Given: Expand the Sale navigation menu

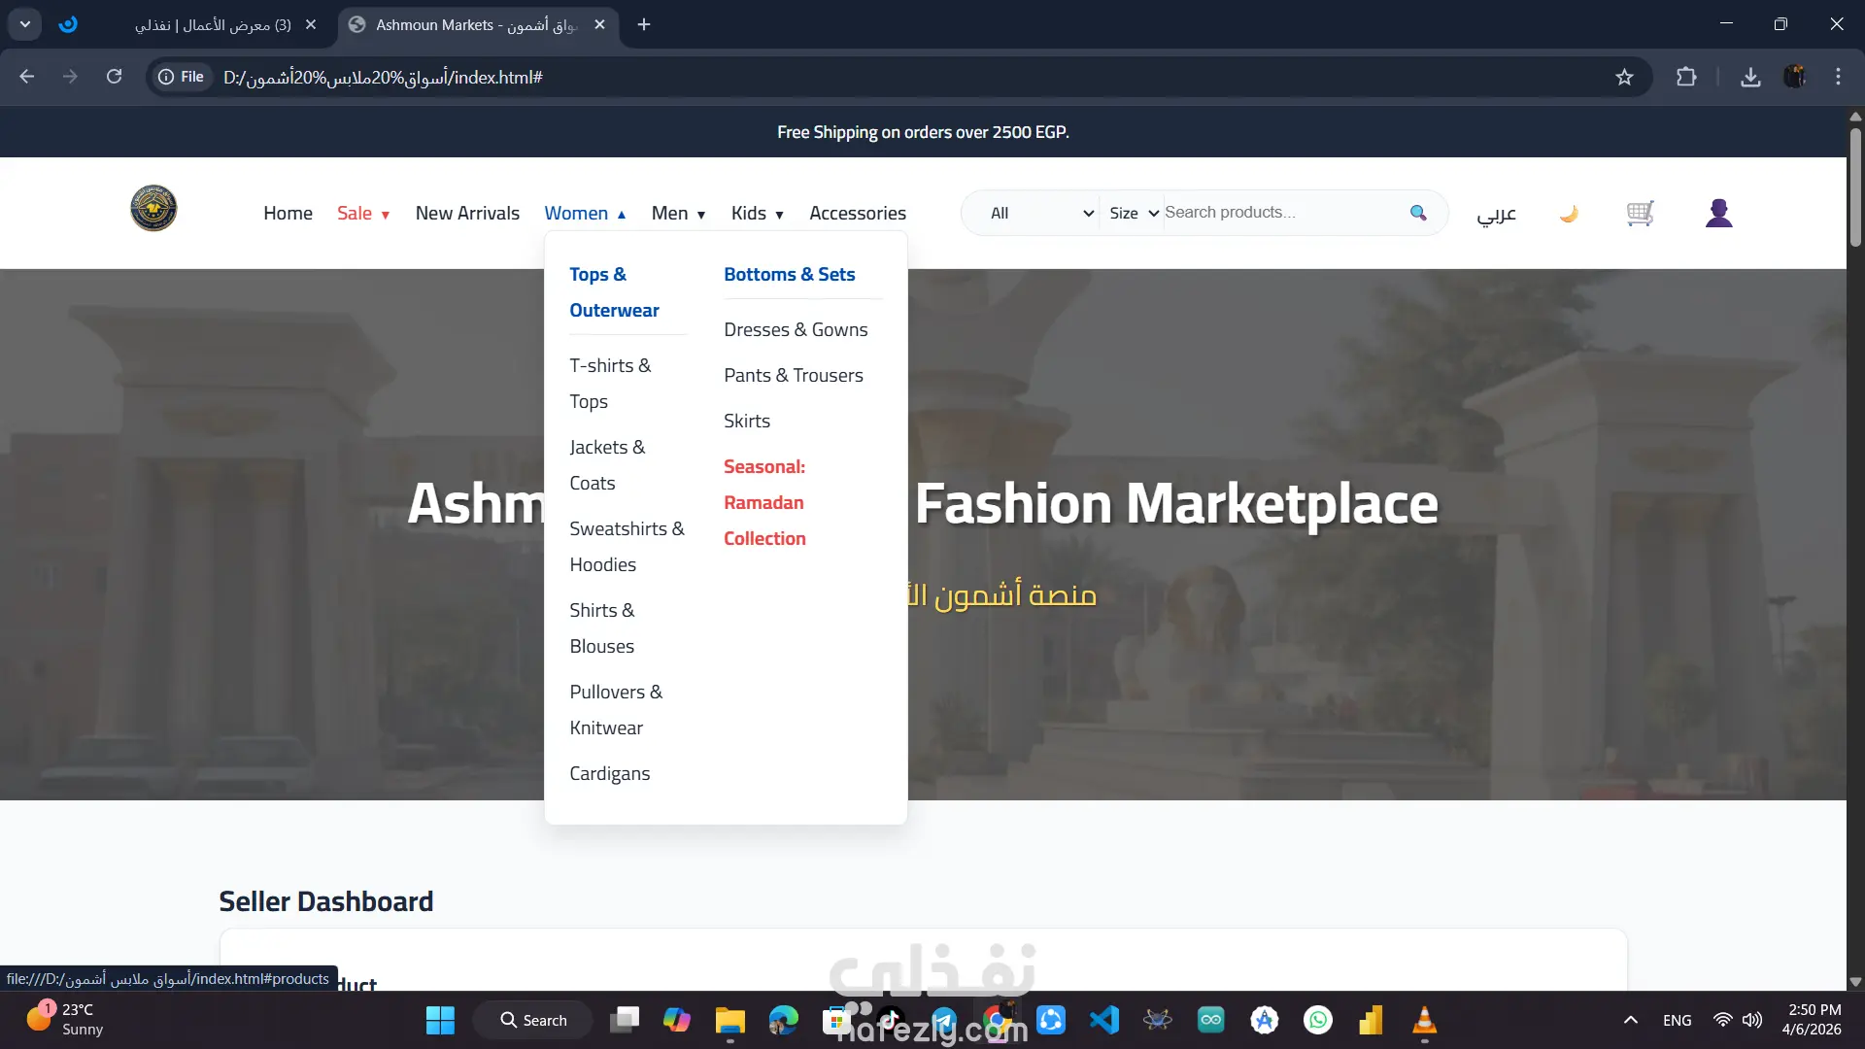Looking at the screenshot, I should pos(363,213).
